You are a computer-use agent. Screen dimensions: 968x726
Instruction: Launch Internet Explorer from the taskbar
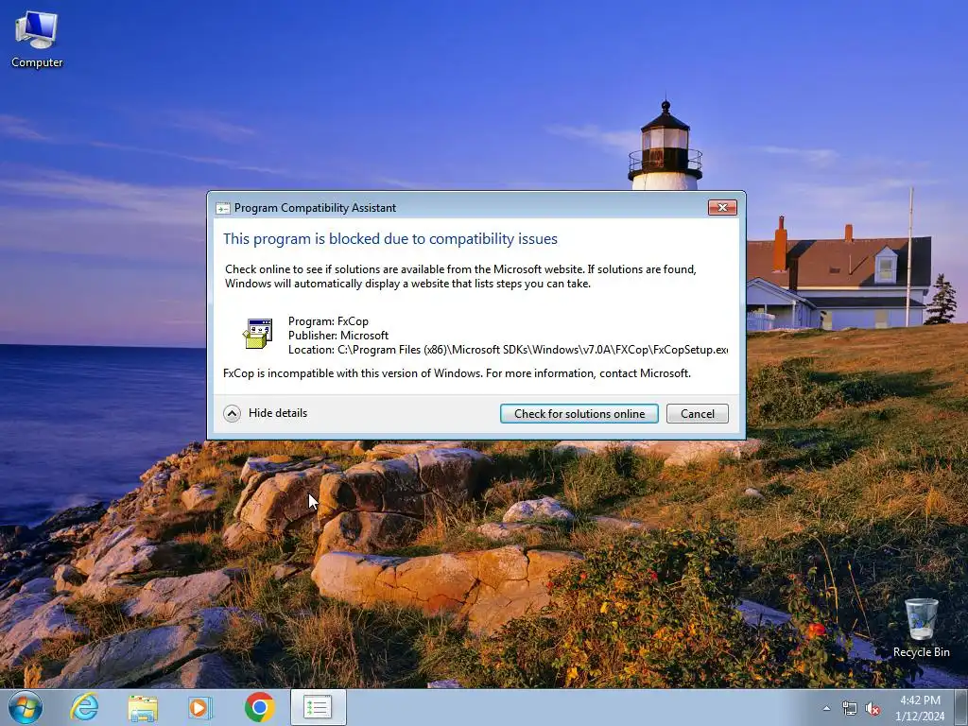[x=84, y=707]
